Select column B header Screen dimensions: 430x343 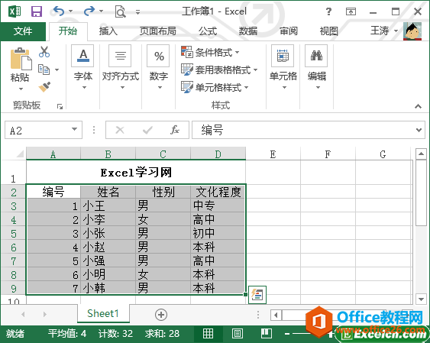108,154
